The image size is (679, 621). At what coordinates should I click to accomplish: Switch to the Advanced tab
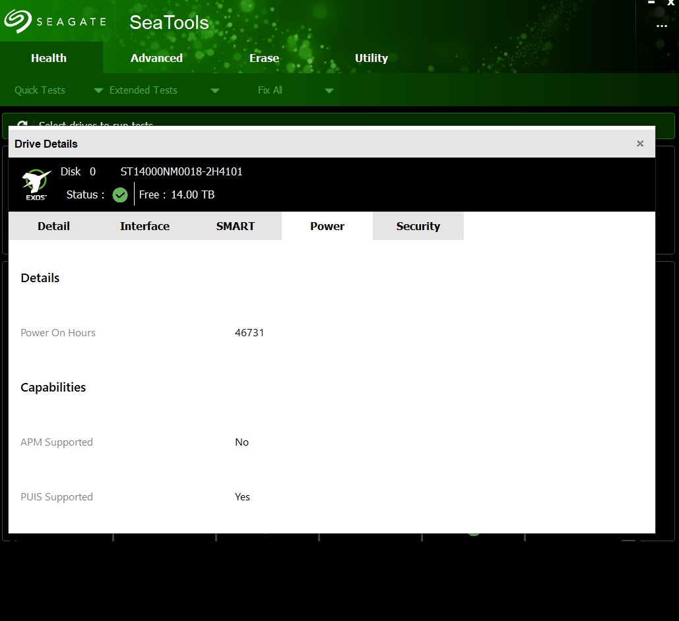[156, 58]
